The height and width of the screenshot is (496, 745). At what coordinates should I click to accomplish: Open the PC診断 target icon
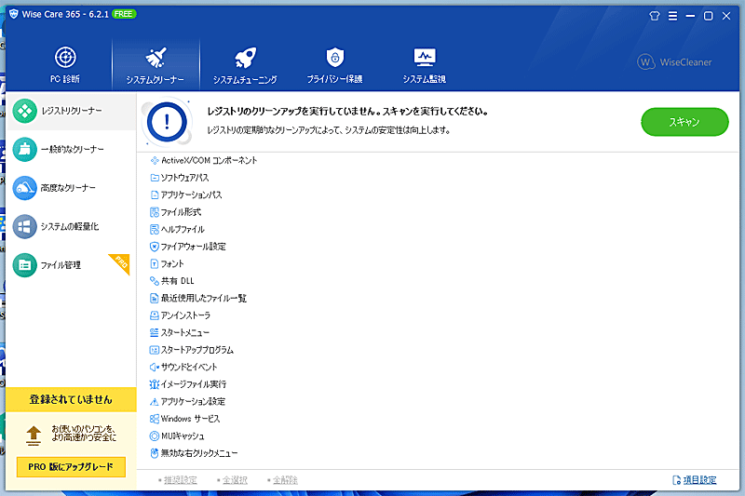tap(65, 58)
